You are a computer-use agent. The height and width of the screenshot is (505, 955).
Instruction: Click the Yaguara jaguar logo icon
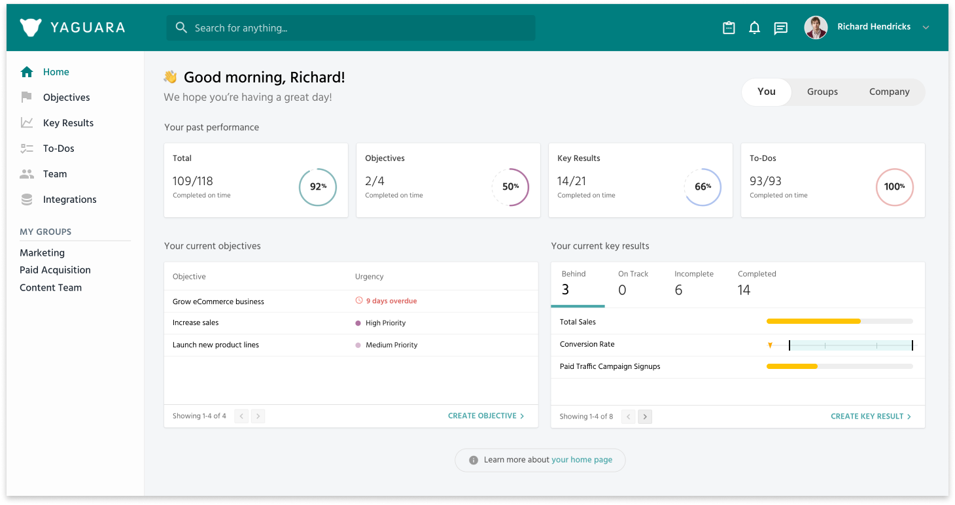pyautogui.click(x=31, y=27)
